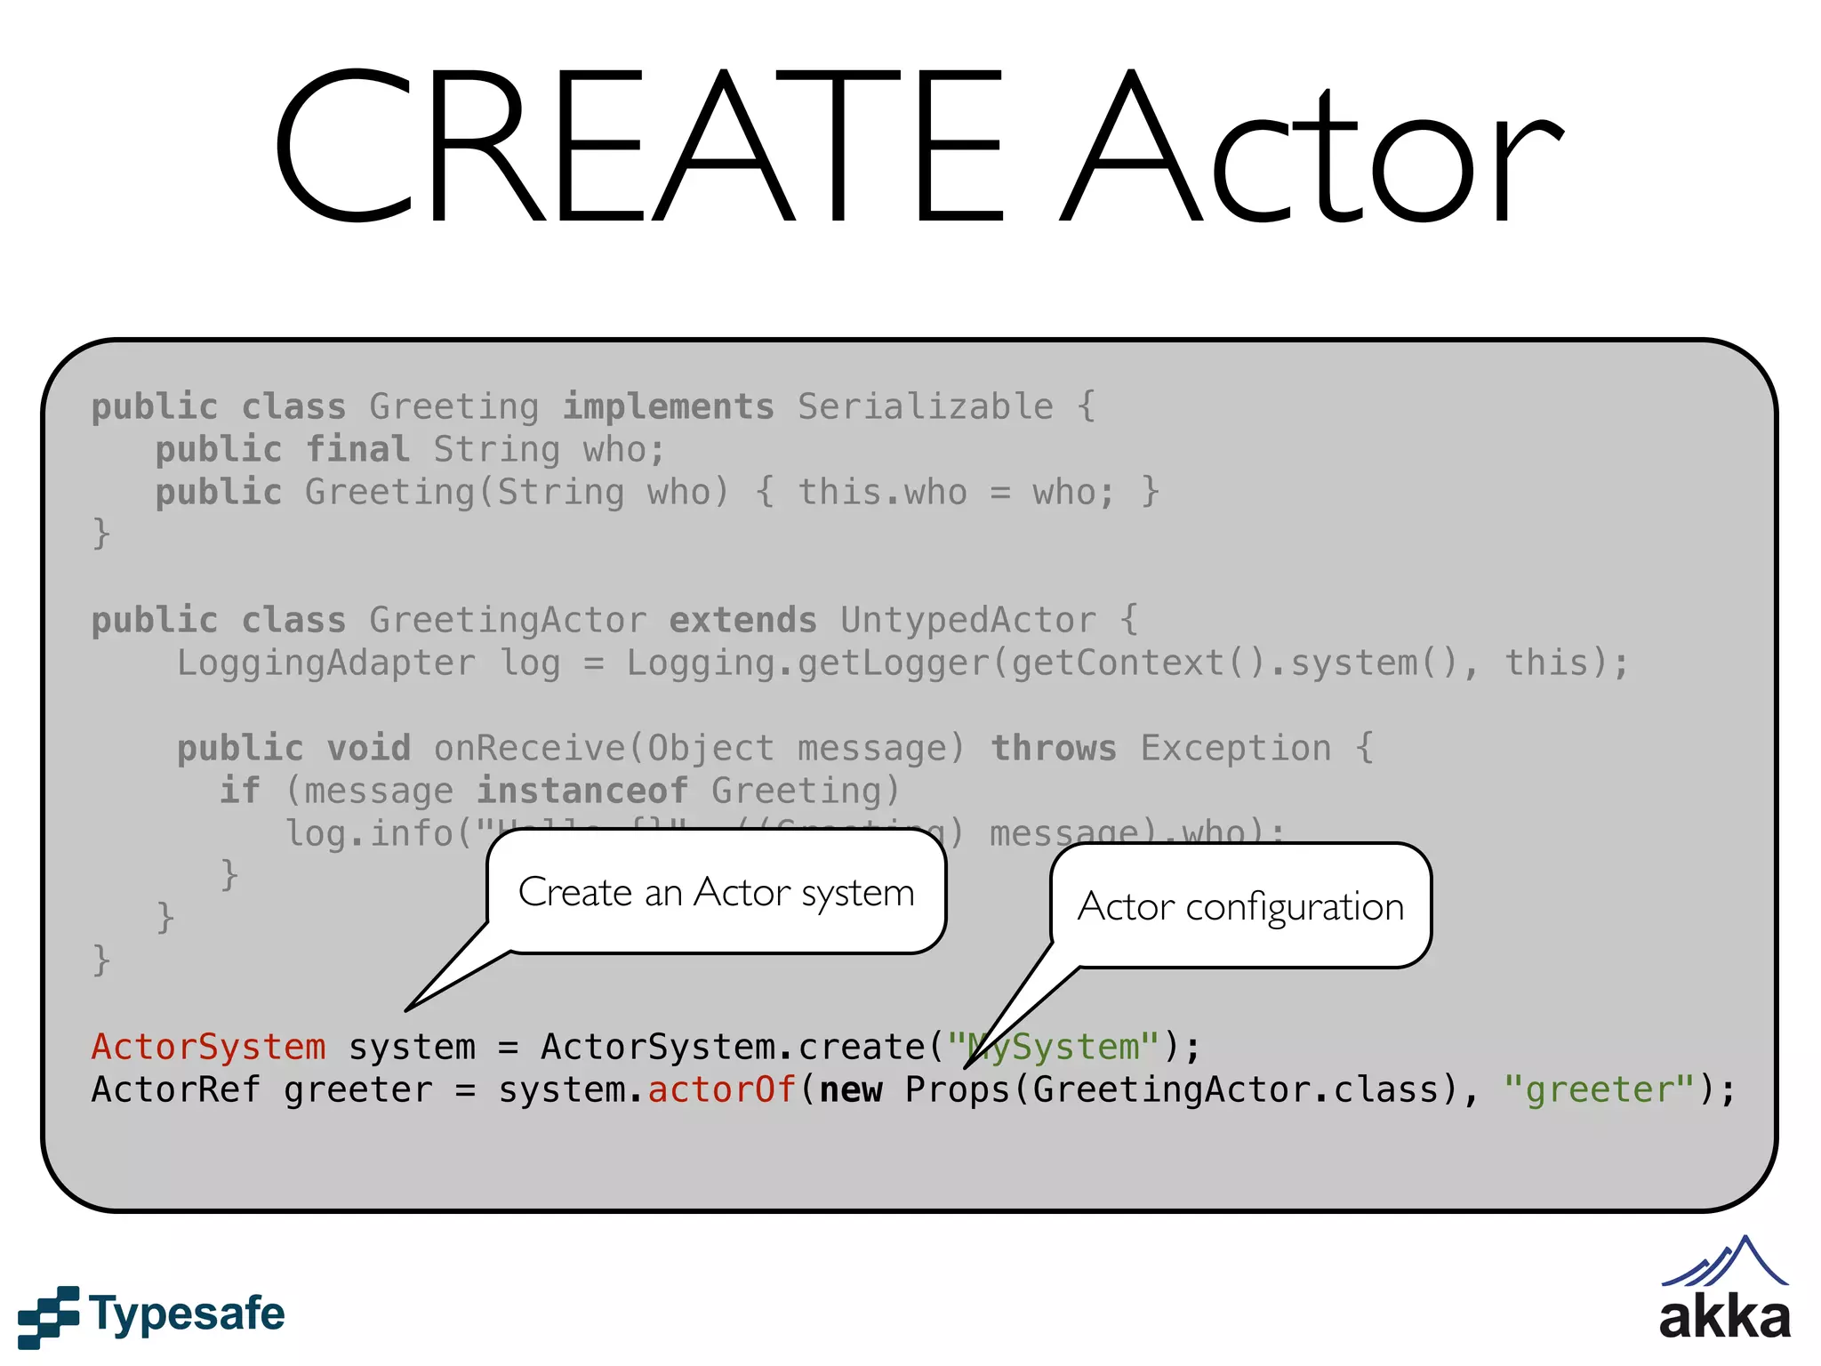This screenshot has width=1821, height=1366.
Task: Click the "CREATE Actor" slide title
Action: (x=919, y=147)
